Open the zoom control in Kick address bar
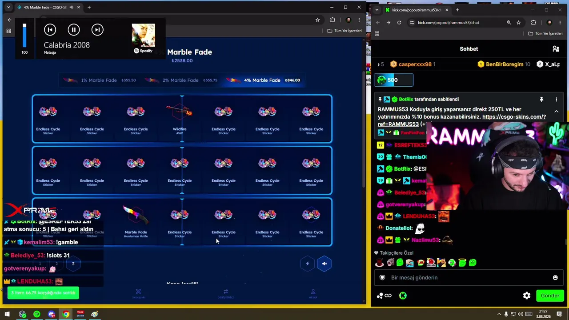The height and width of the screenshot is (320, 569). 509,23
